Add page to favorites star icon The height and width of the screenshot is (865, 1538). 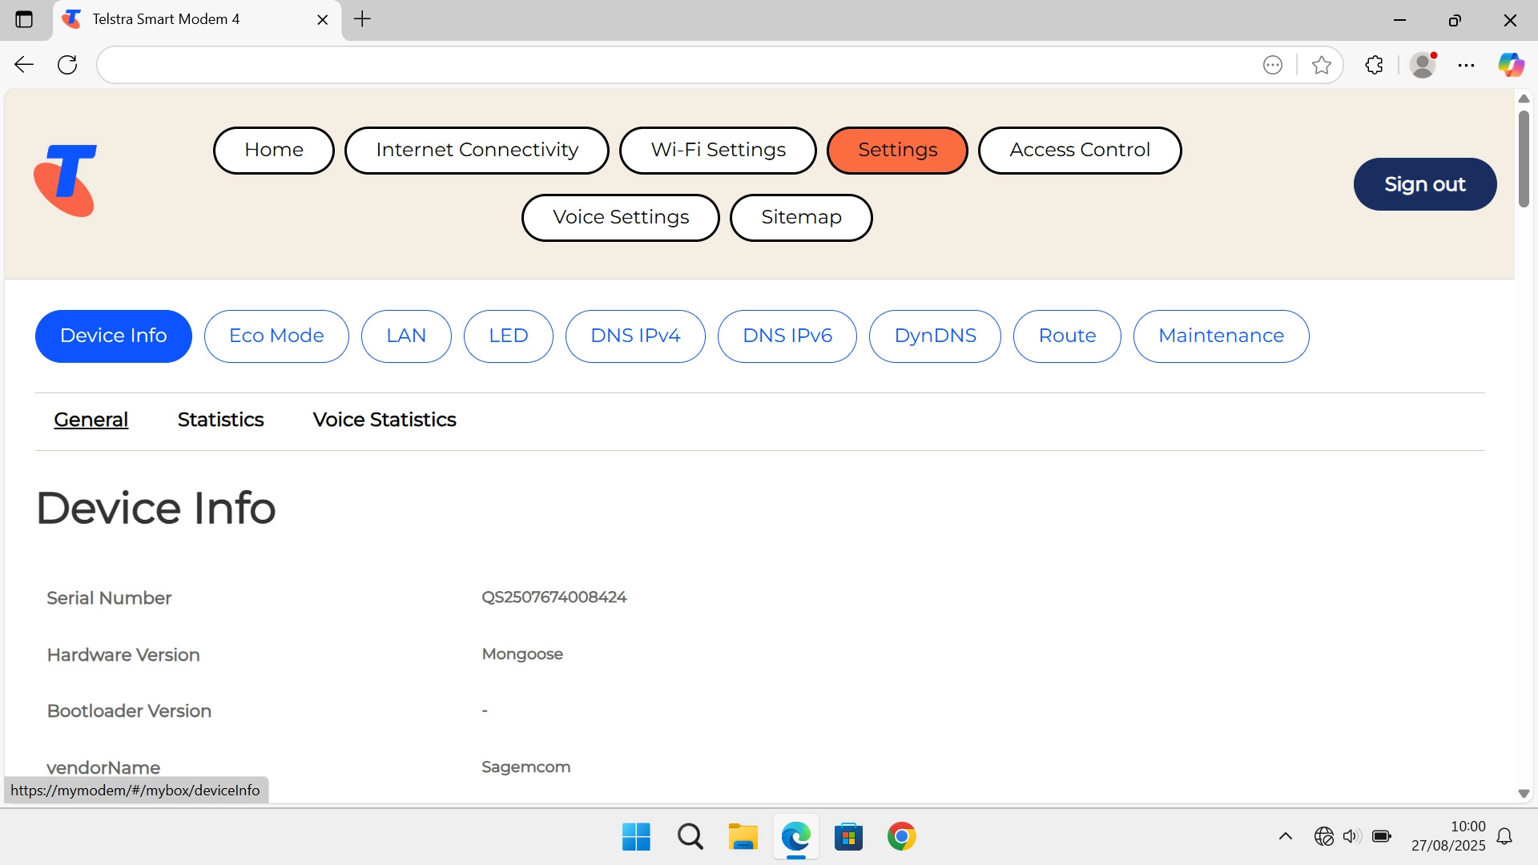[1322, 65]
